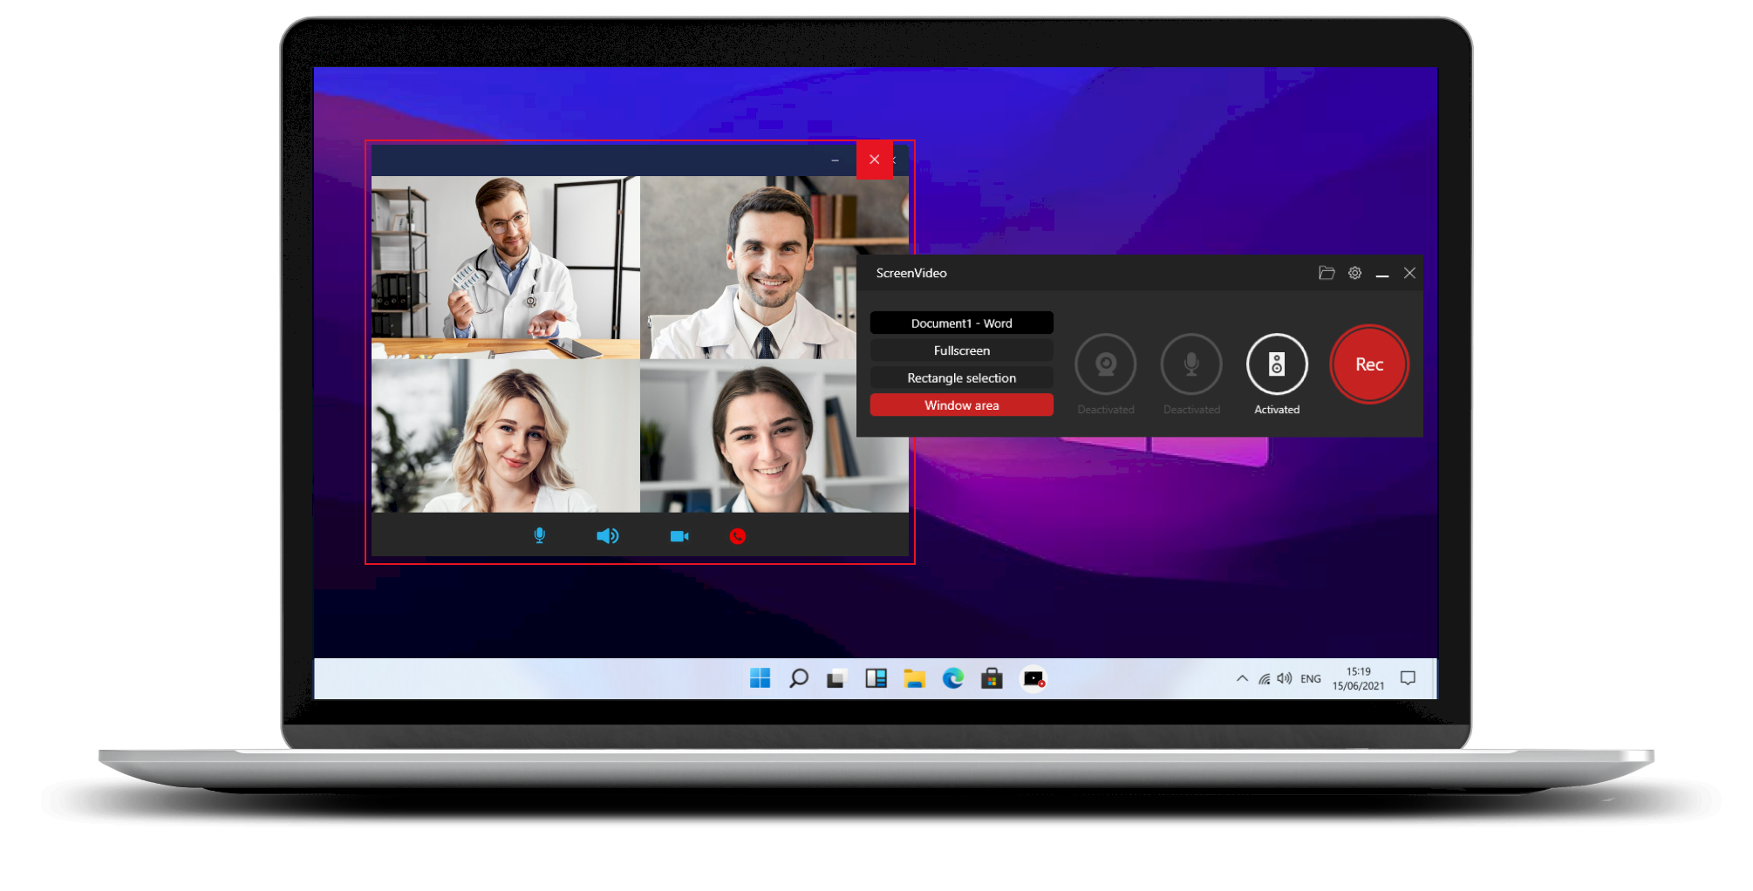Click the network icon in the system tray
This screenshot has height=891, width=1753.
(x=1264, y=678)
